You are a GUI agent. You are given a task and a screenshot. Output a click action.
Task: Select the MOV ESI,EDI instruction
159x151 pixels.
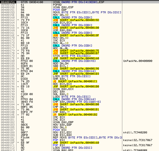[x=62, y=133]
